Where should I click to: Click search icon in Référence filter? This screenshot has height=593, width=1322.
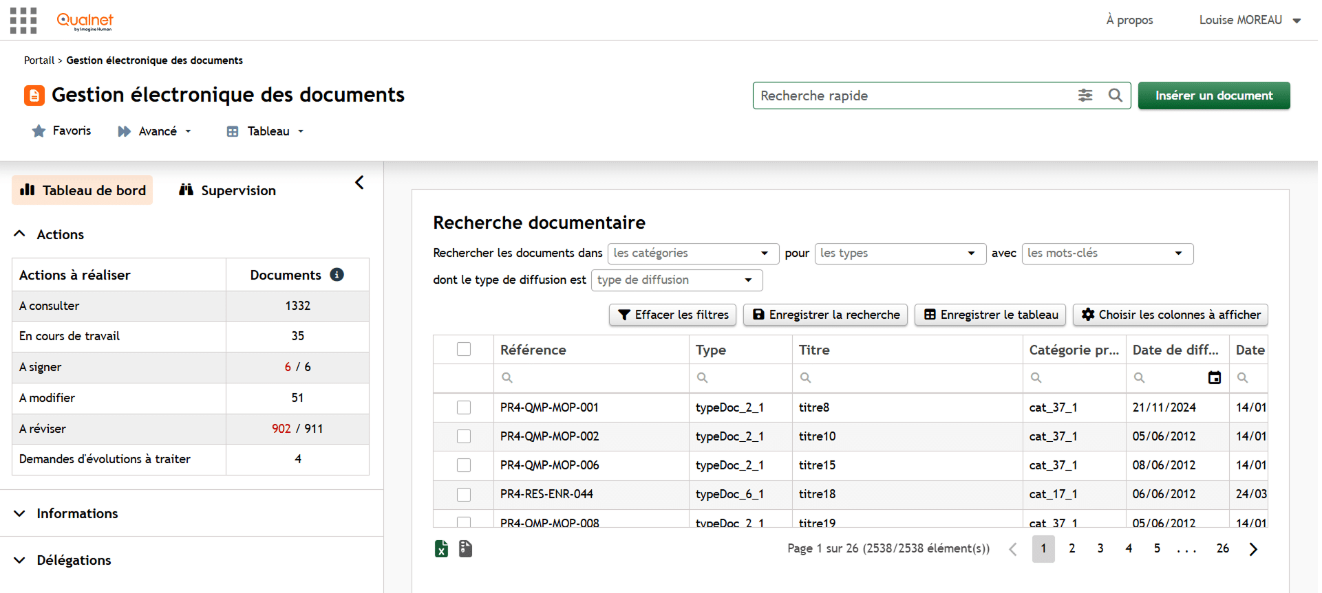(507, 377)
